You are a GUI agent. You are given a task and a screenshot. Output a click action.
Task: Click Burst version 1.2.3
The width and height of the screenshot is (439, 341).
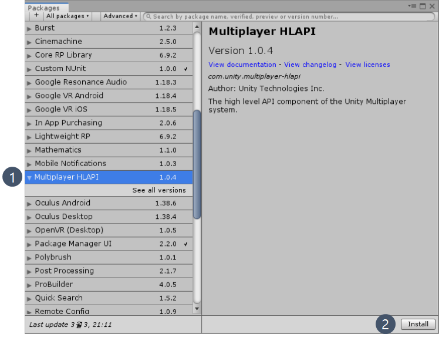(168, 28)
